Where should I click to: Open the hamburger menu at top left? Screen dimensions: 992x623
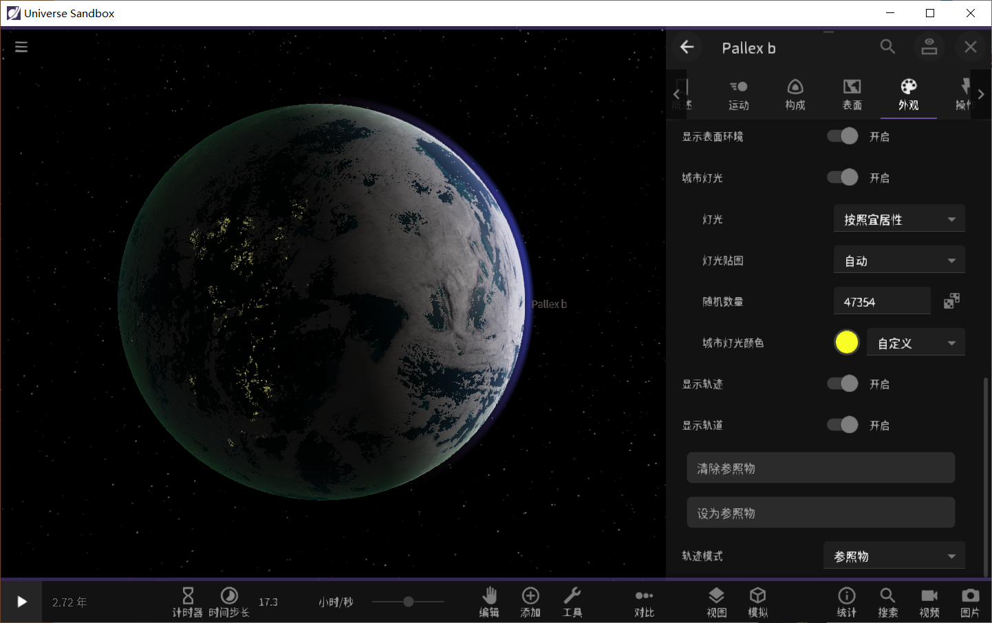point(21,47)
